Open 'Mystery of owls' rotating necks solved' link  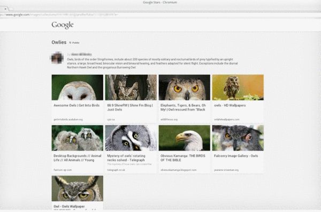click(x=126, y=158)
